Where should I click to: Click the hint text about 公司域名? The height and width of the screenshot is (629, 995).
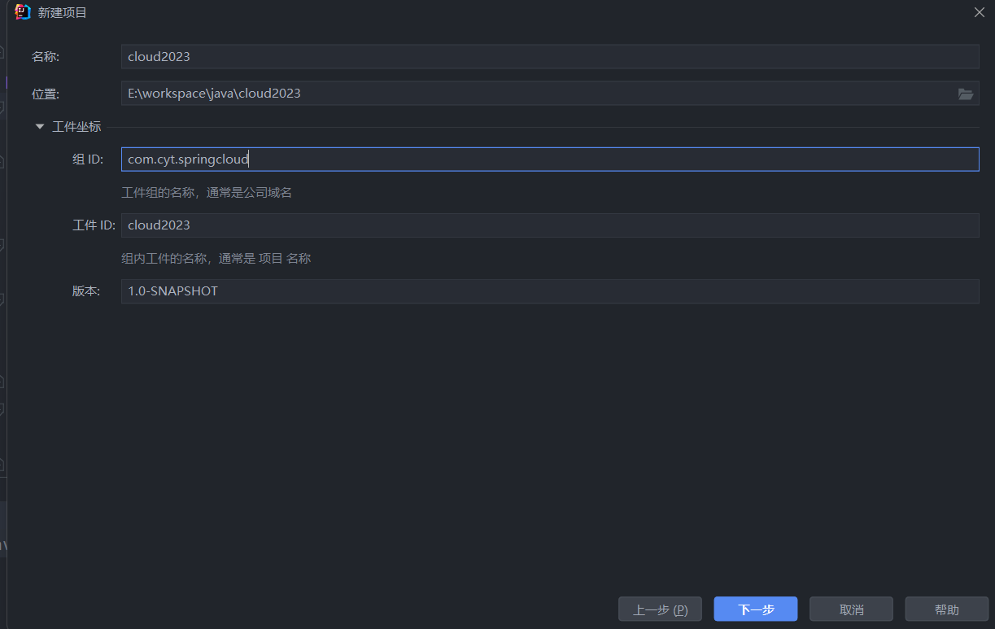207,193
